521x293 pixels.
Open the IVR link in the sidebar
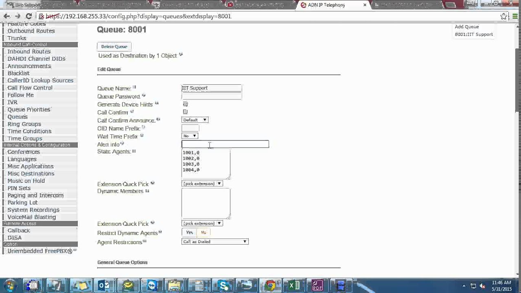pos(12,103)
